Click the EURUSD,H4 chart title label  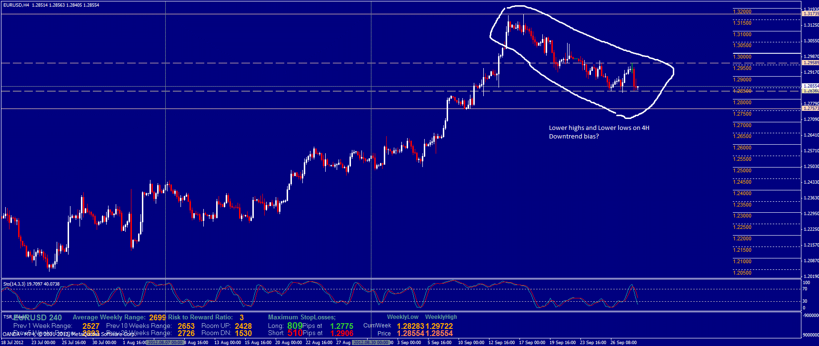click(x=15, y=5)
